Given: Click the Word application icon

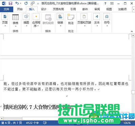Looking at the screenshot, I should click(x=4, y=3).
